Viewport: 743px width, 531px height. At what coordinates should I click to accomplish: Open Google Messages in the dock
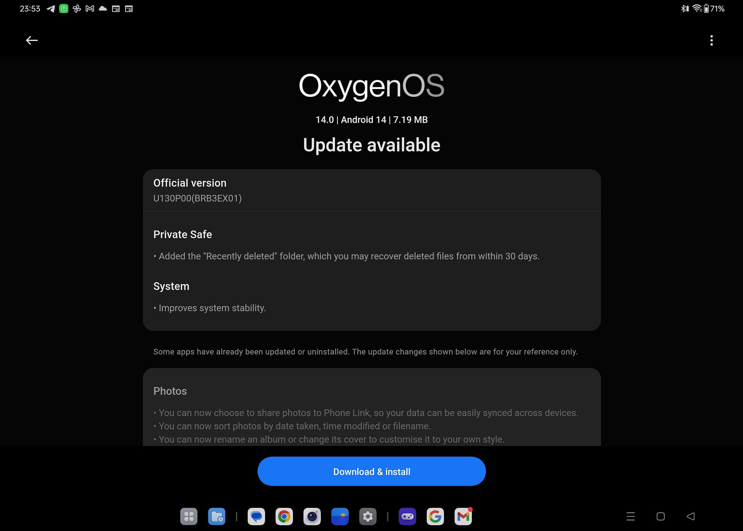pos(256,516)
